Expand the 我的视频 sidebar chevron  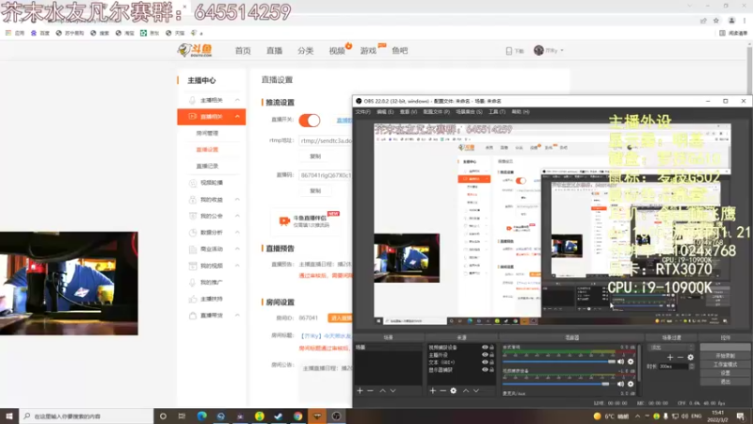click(237, 266)
